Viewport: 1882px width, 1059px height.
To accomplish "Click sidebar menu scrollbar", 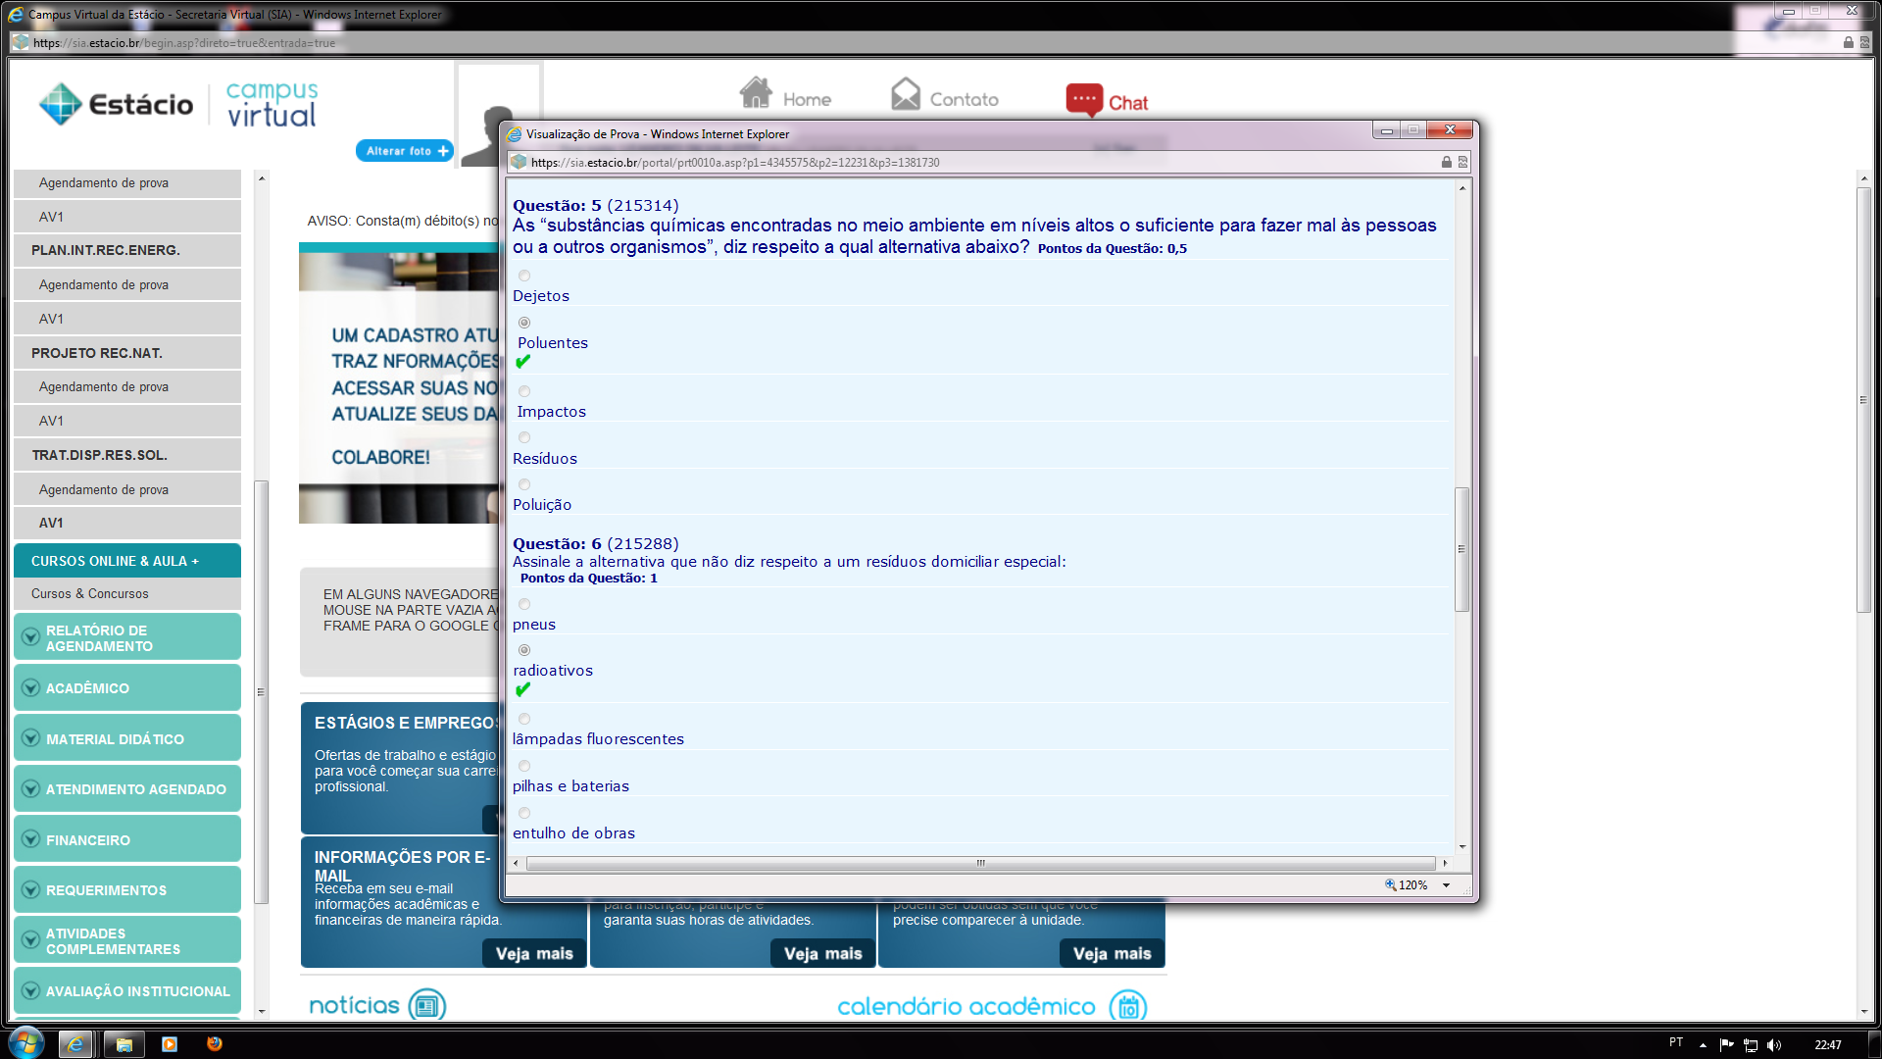I will [x=261, y=691].
